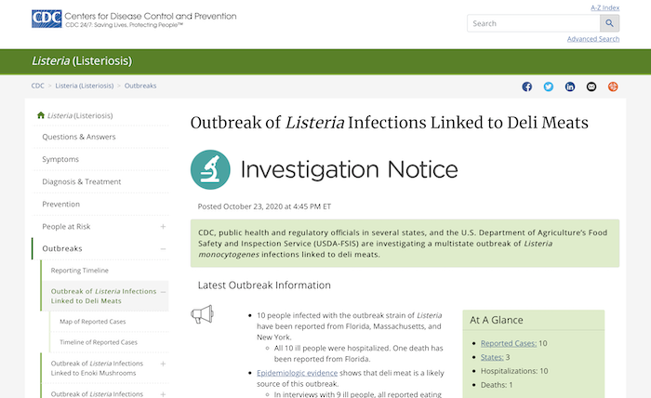This screenshot has height=398, width=651.
Task: Click the green home icon in sidebar
Action: (41, 115)
